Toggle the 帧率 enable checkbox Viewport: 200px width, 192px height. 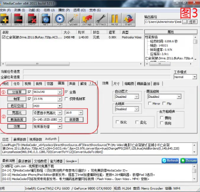click(29, 99)
